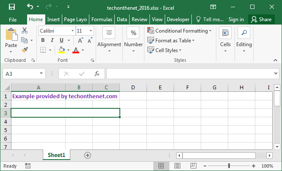Open the Copy dropdown arrow
282x171 pixels.
32,40
